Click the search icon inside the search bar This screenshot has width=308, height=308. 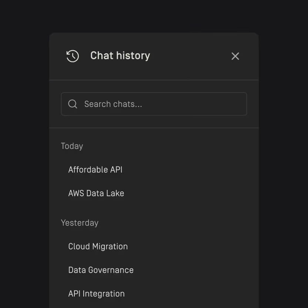[x=73, y=104]
